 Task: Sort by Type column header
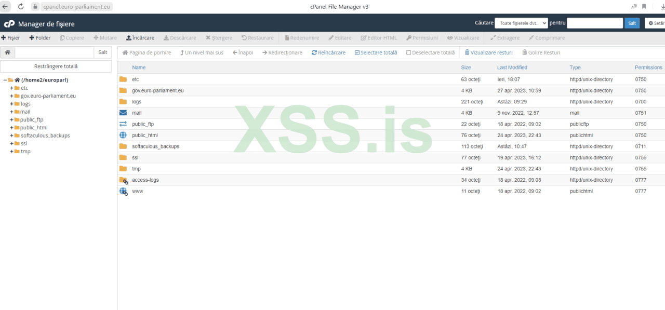point(575,68)
